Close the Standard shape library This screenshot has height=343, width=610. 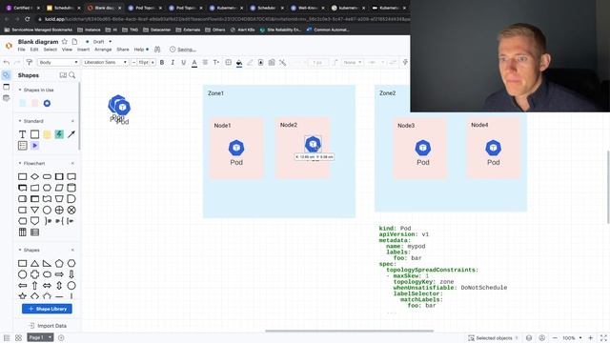72,121
